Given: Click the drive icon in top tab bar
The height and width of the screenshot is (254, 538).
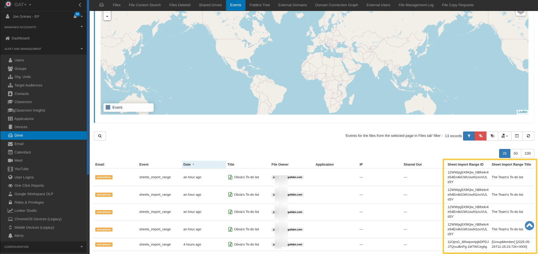Looking at the screenshot, I should click(101, 5).
